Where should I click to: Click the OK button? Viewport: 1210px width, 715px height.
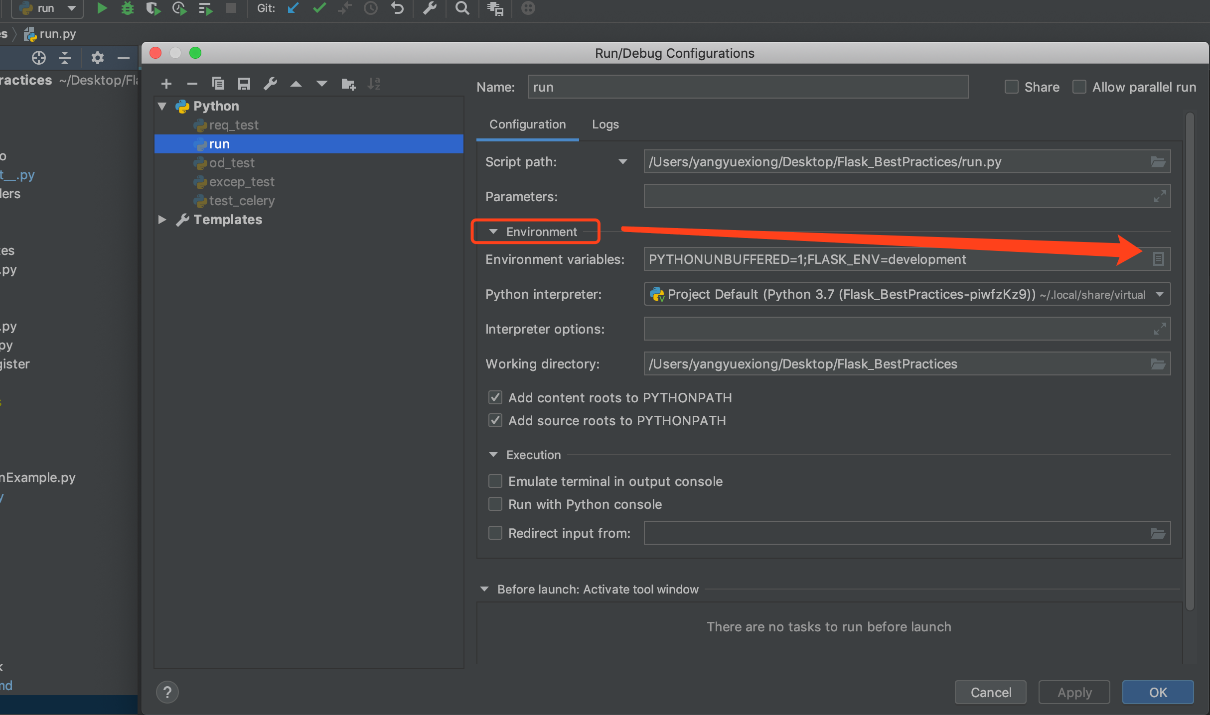[x=1157, y=692]
